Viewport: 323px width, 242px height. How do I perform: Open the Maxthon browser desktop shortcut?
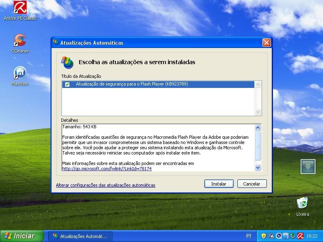pyautogui.click(x=20, y=76)
